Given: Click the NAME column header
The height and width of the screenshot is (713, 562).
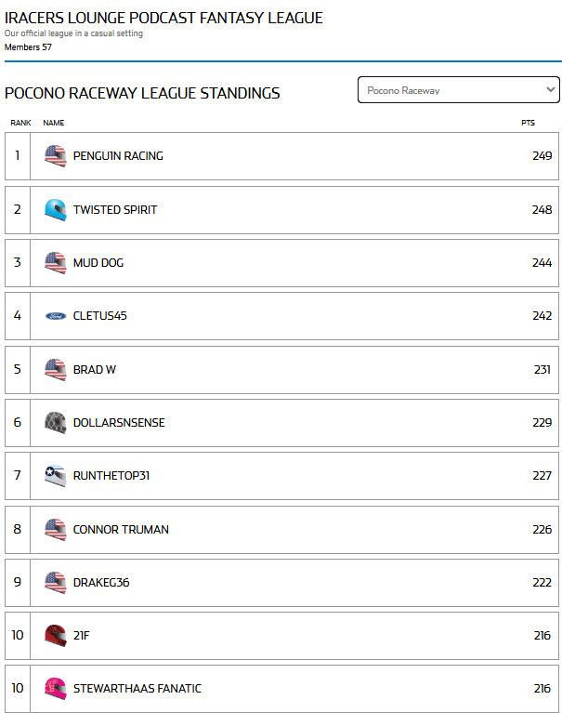Looking at the screenshot, I should pyautogui.click(x=54, y=123).
